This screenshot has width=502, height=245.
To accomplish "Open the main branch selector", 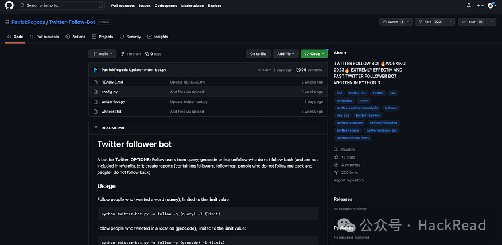I will (x=103, y=54).
